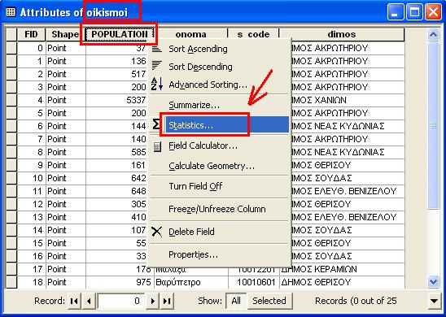Image resolution: width=446 pixels, height=317 pixels.
Task: Click the s_code column header
Action: point(253,34)
